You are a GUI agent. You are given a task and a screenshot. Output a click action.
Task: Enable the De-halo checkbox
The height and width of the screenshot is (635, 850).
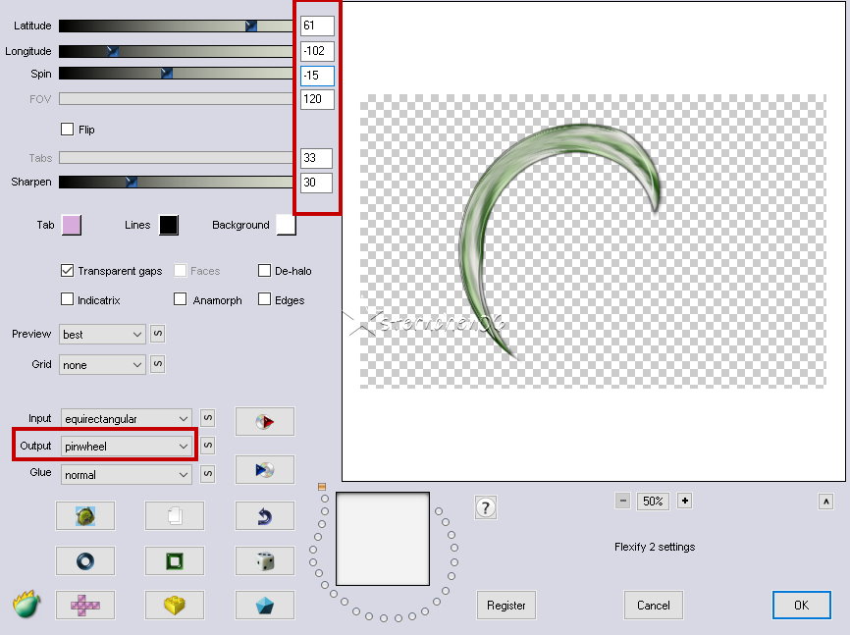click(x=265, y=271)
